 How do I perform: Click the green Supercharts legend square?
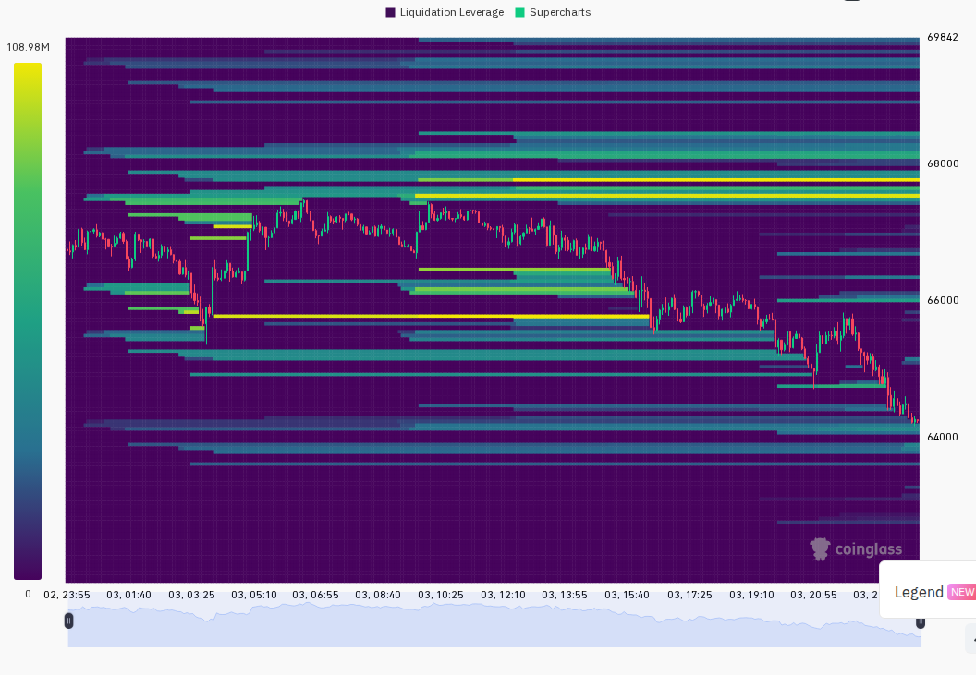[x=520, y=12]
